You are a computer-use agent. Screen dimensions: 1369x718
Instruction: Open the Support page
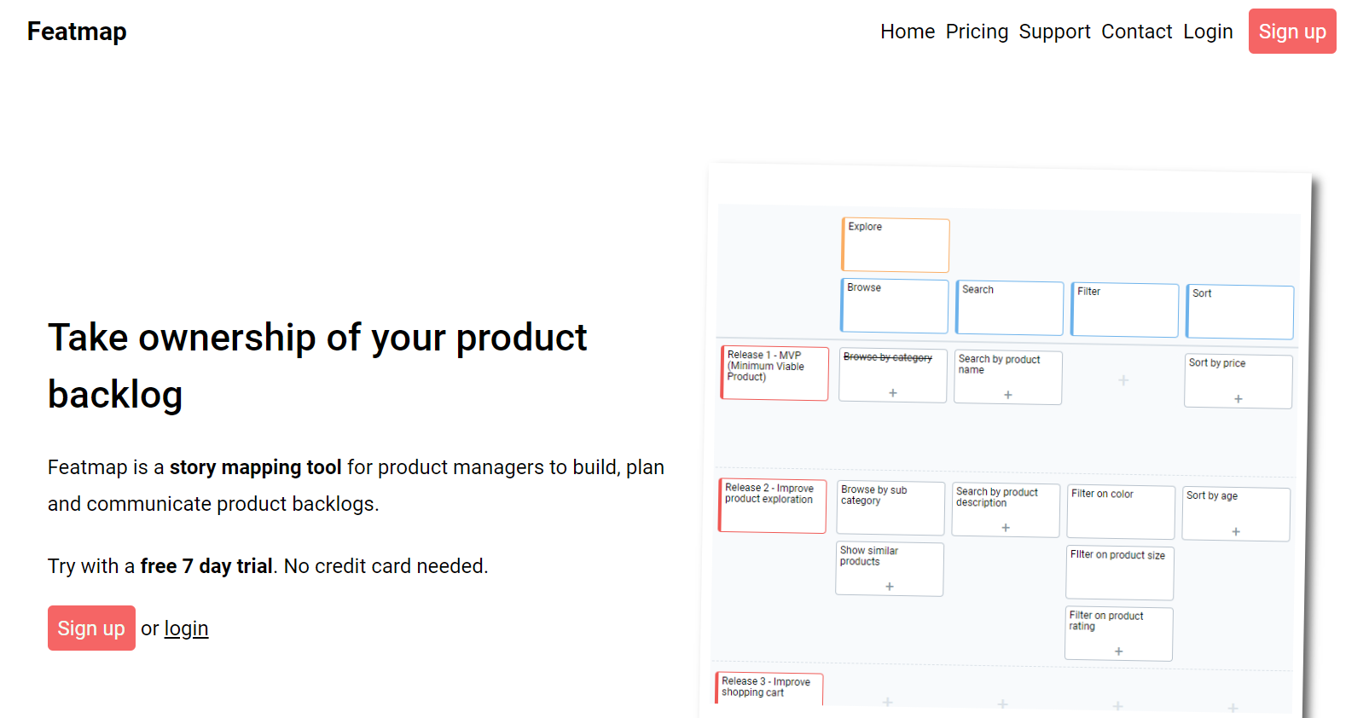tap(1054, 32)
